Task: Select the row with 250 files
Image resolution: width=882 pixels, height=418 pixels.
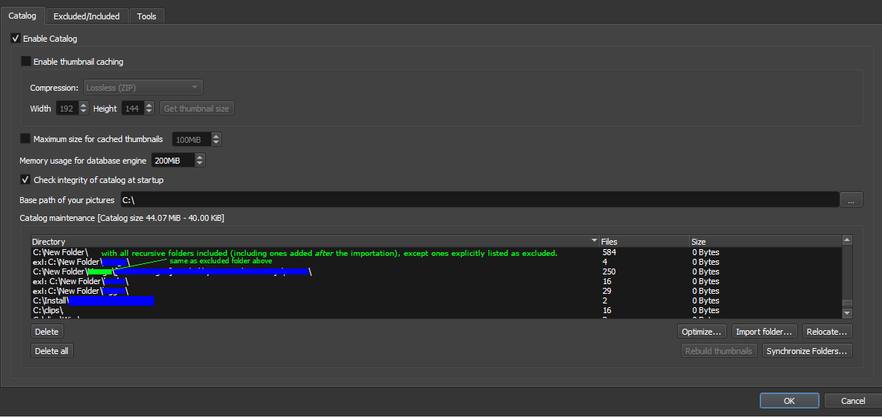Action: [x=436, y=271]
